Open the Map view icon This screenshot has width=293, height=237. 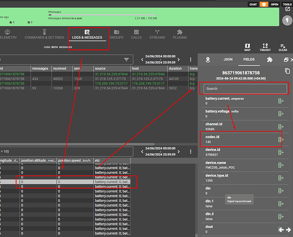[247, 47]
